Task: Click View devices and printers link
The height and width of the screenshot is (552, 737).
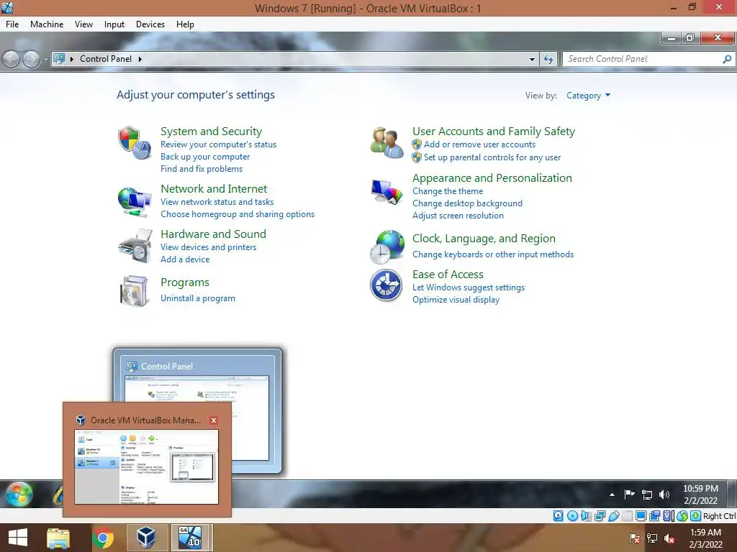Action: pos(209,247)
